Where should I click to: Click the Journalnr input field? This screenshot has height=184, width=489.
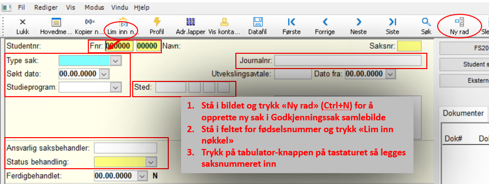pyautogui.click(x=348, y=61)
